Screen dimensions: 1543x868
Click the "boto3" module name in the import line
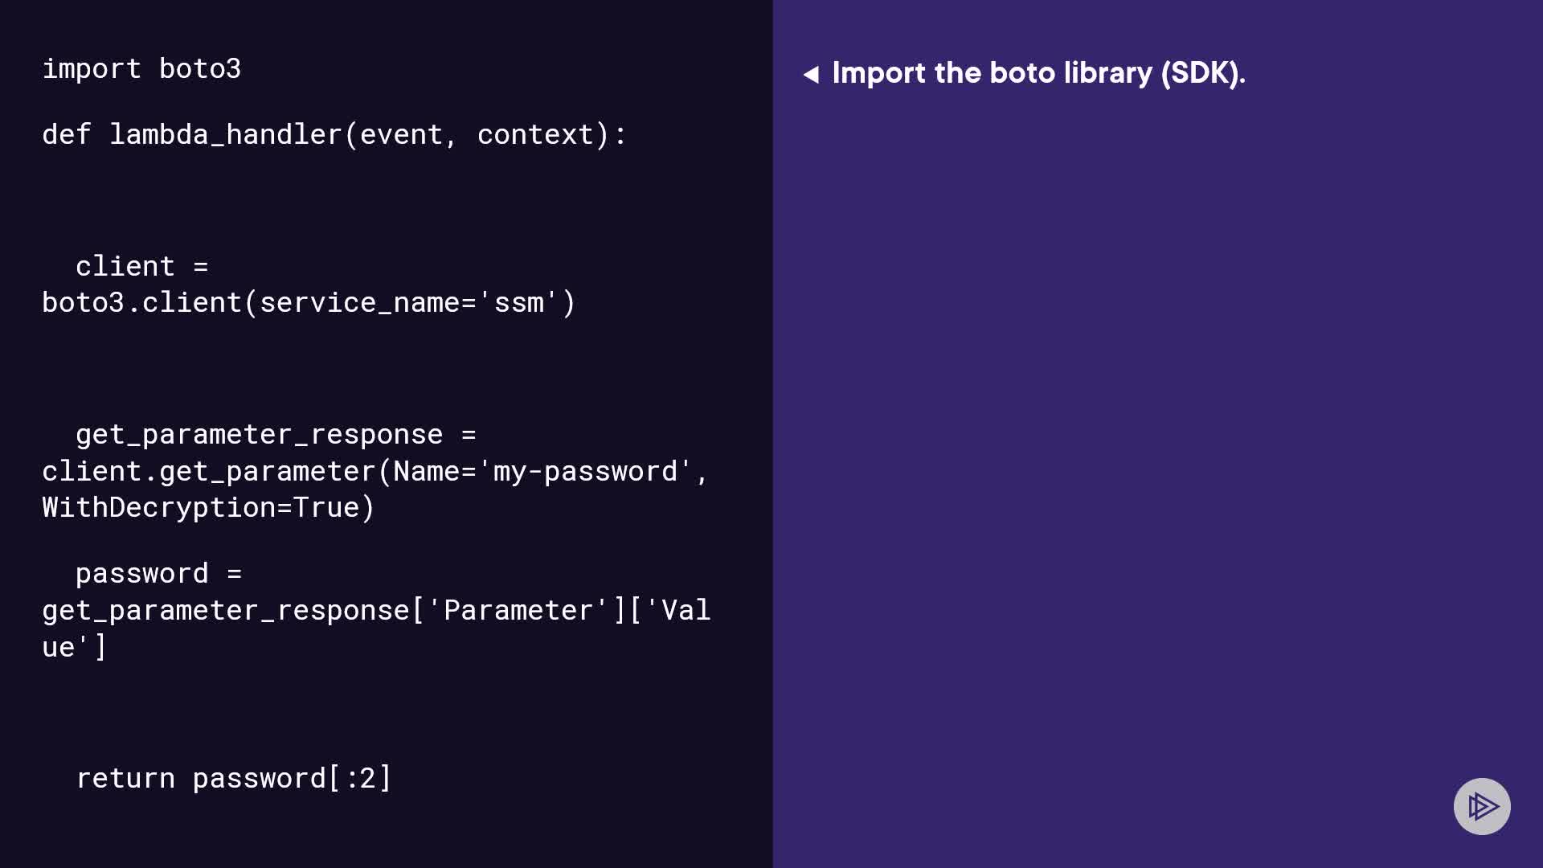pos(200,69)
